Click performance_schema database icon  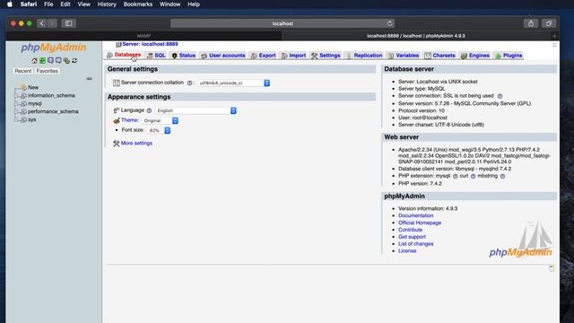(x=23, y=111)
